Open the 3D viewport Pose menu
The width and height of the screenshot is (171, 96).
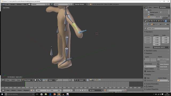(18, 80)
